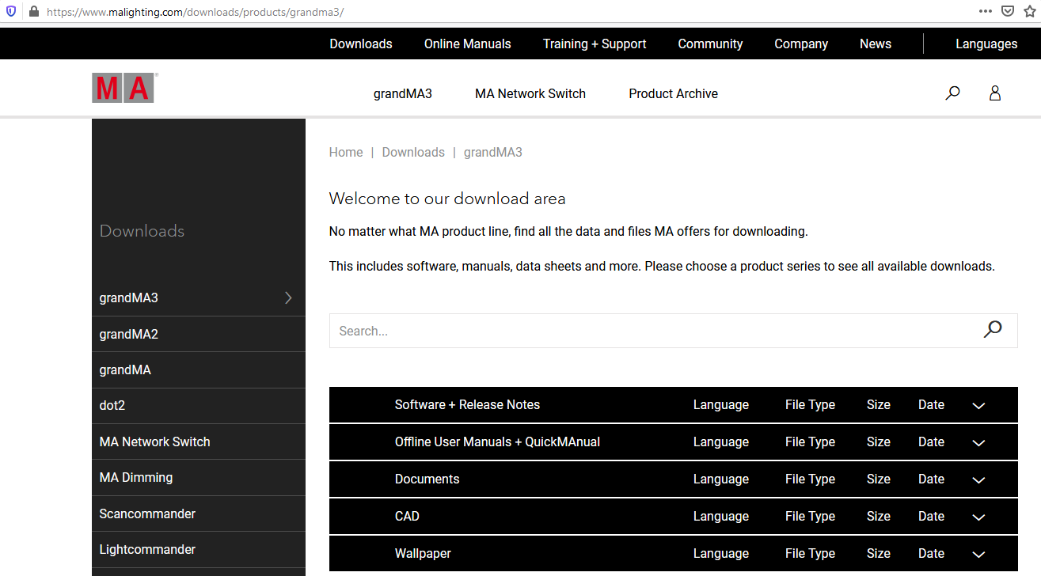Click Documents row title
This screenshot has height=576, width=1041.
coord(427,479)
